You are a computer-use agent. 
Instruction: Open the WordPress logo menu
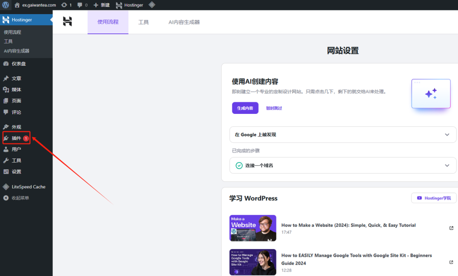coord(5,5)
